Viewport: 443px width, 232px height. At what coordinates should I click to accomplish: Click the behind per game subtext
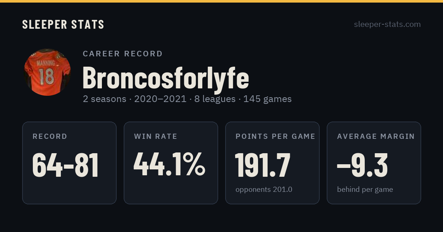(x=365, y=190)
